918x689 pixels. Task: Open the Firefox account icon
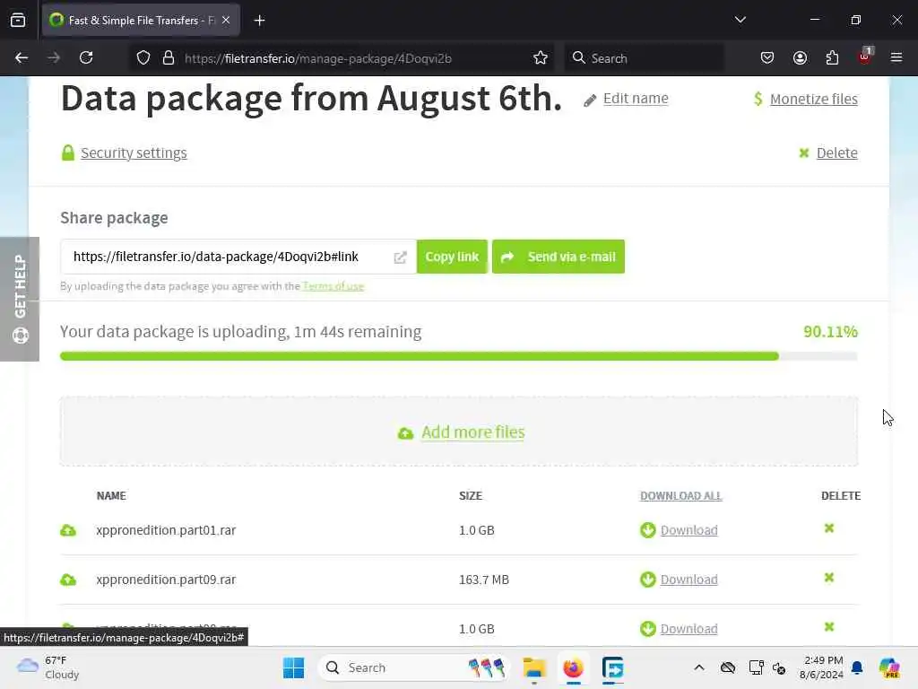pyautogui.click(x=800, y=57)
